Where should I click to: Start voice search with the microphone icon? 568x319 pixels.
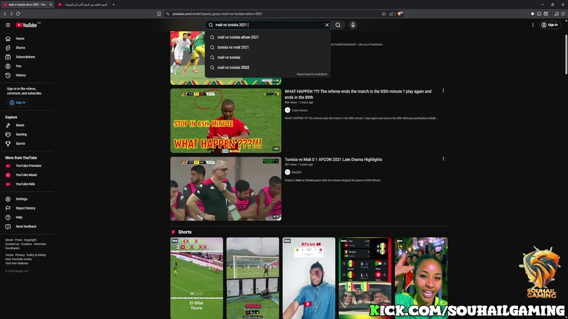(x=353, y=25)
